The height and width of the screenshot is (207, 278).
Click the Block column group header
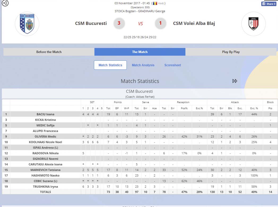click(270, 102)
